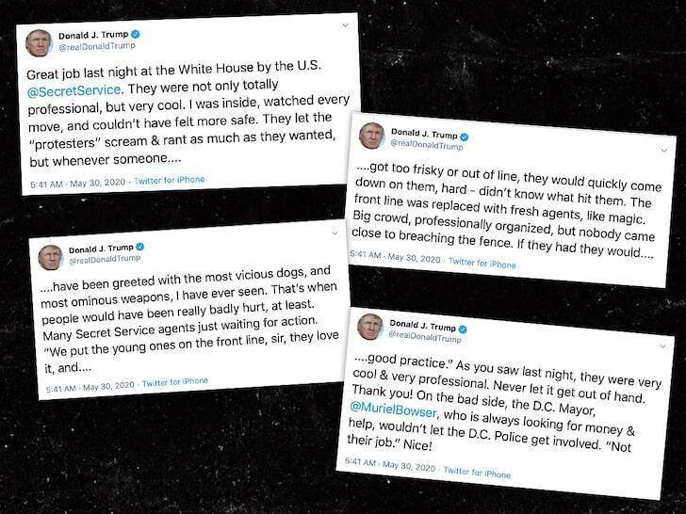Click the verified badge in the "got too frisky" tweet

(465, 135)
